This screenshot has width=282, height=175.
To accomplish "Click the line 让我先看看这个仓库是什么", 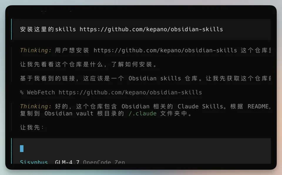I will (88, 64).
